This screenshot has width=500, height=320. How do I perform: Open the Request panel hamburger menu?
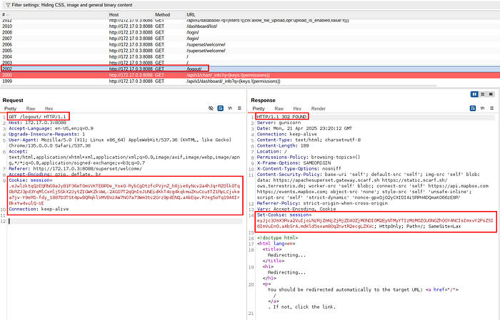(239, 108)
